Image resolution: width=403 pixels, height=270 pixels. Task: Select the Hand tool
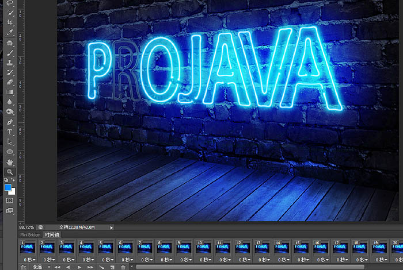click(x=10, y=162)
